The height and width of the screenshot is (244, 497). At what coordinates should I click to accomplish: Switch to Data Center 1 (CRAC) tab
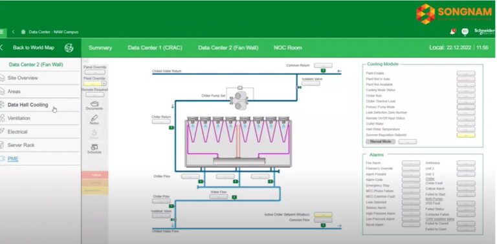(155, 48)
